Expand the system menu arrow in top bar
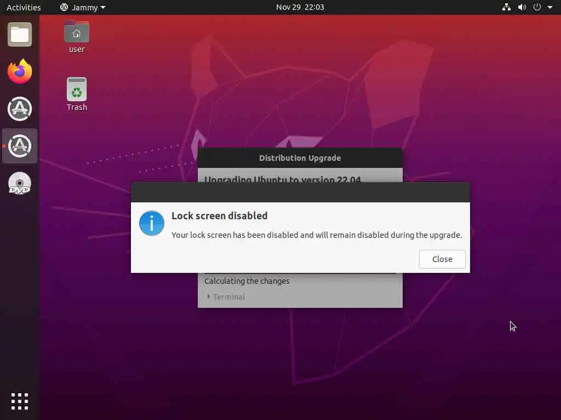The width and height of the screenshot is (561, 420). 550,7
